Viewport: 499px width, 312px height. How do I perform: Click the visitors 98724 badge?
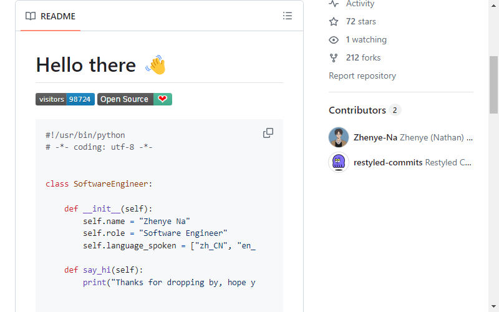click(65, 99)
